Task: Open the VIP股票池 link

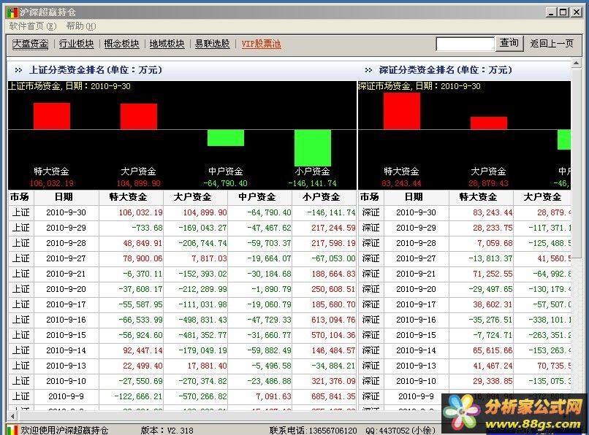Action: (261, 44)
